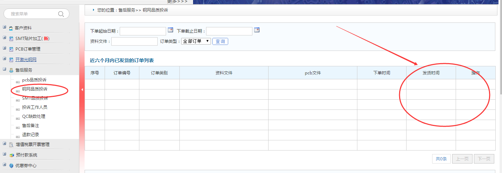The image size is (502, 173).
Task: Click the 搜索菜单 search box
Action: click(x=32, y=14)
